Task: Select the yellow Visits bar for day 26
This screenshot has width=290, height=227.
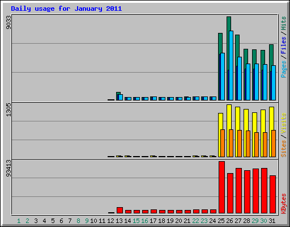Action: (x=229, y=117)
